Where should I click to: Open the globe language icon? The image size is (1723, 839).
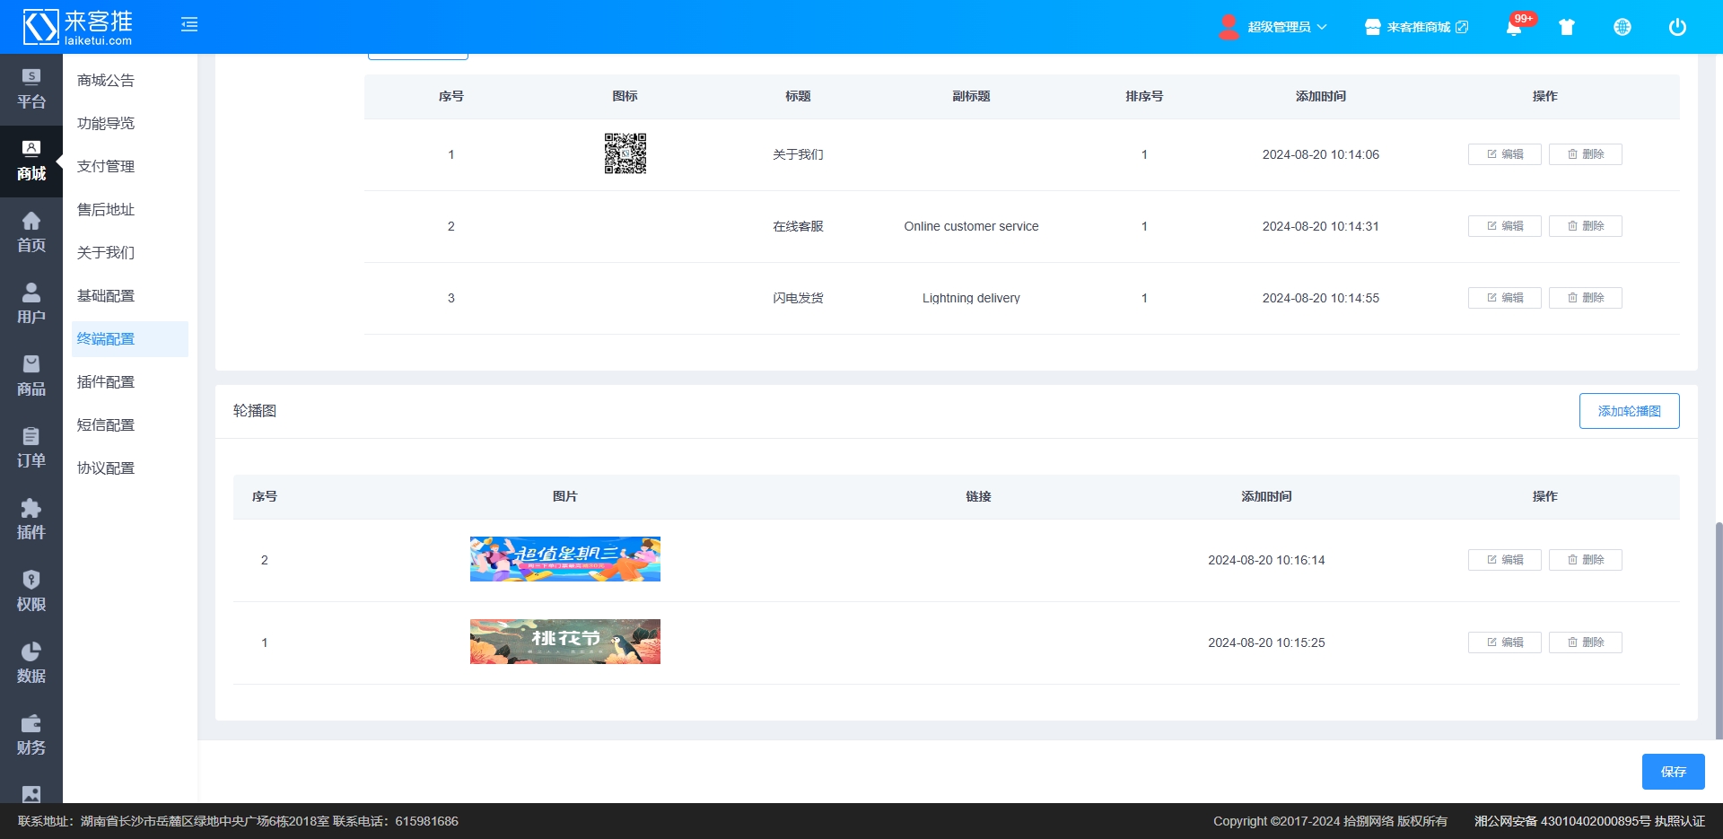pyautogui.click(x=1622, y=27)
